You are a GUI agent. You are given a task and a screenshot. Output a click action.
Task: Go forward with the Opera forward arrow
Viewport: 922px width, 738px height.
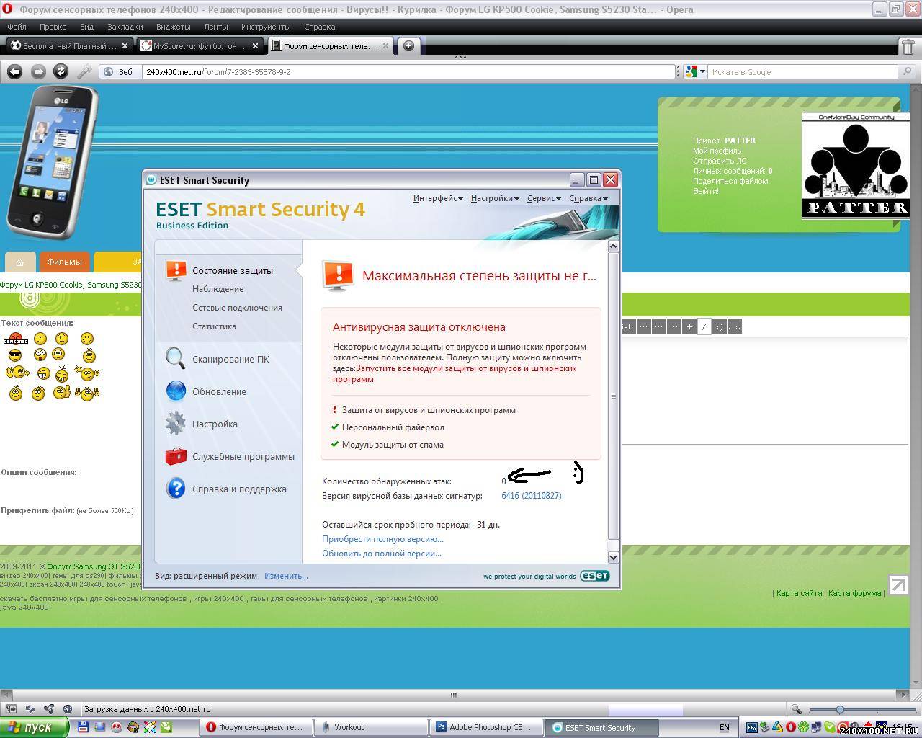pos(38,71)
